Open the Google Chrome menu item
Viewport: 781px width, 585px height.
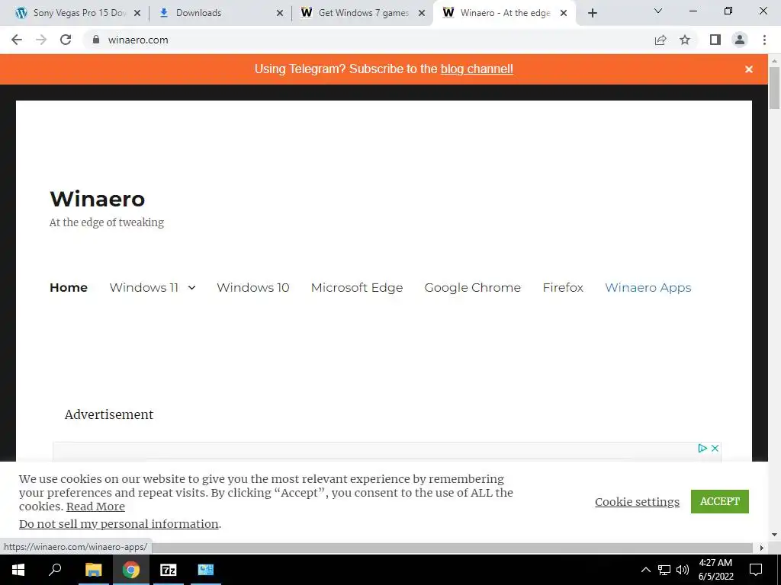coord(473,288)
